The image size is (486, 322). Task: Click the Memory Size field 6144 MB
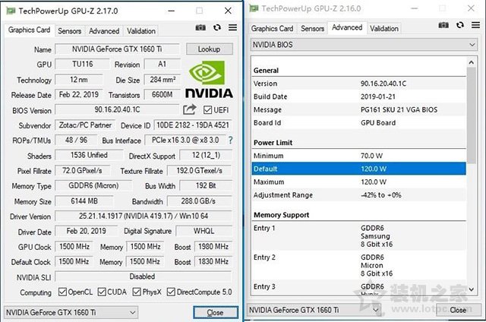[x=84, y=201]
